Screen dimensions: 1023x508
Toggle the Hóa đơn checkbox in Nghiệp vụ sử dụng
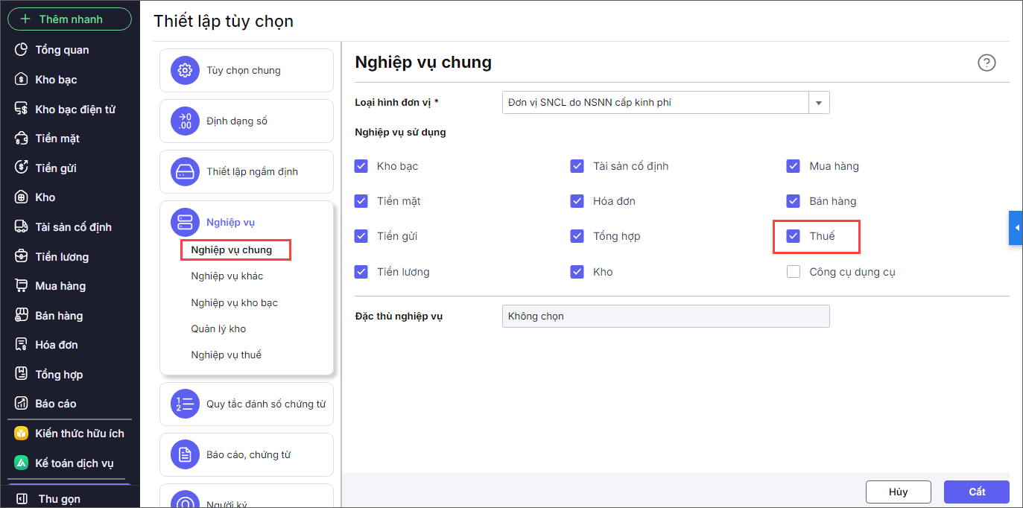point(577,201)
